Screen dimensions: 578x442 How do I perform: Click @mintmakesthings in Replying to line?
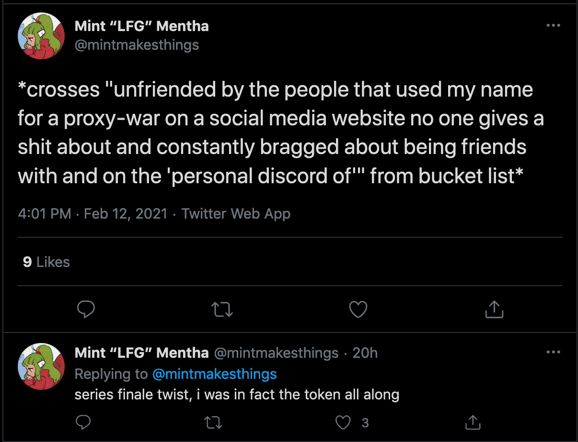(214, 374)
